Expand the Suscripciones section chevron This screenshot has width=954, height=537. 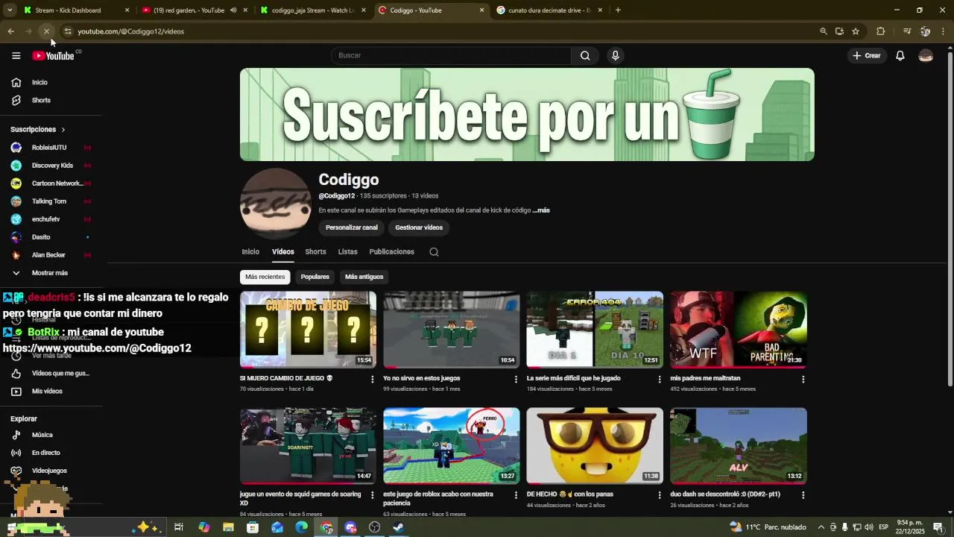(x=63, y=130)
